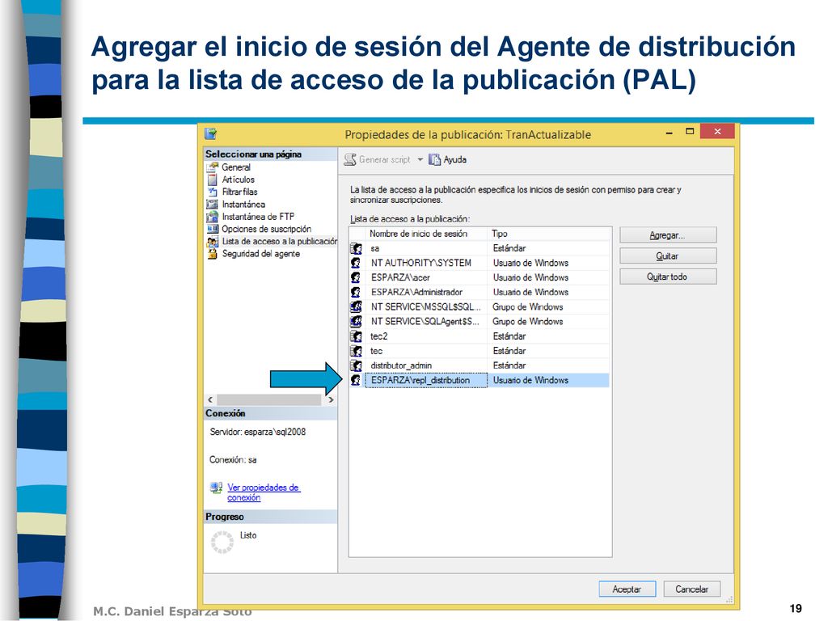This screenshot has height=621, width=828.
Task: Click the NT SERVICE\MSSQL$SQL group icon
Action: [357, 306]
